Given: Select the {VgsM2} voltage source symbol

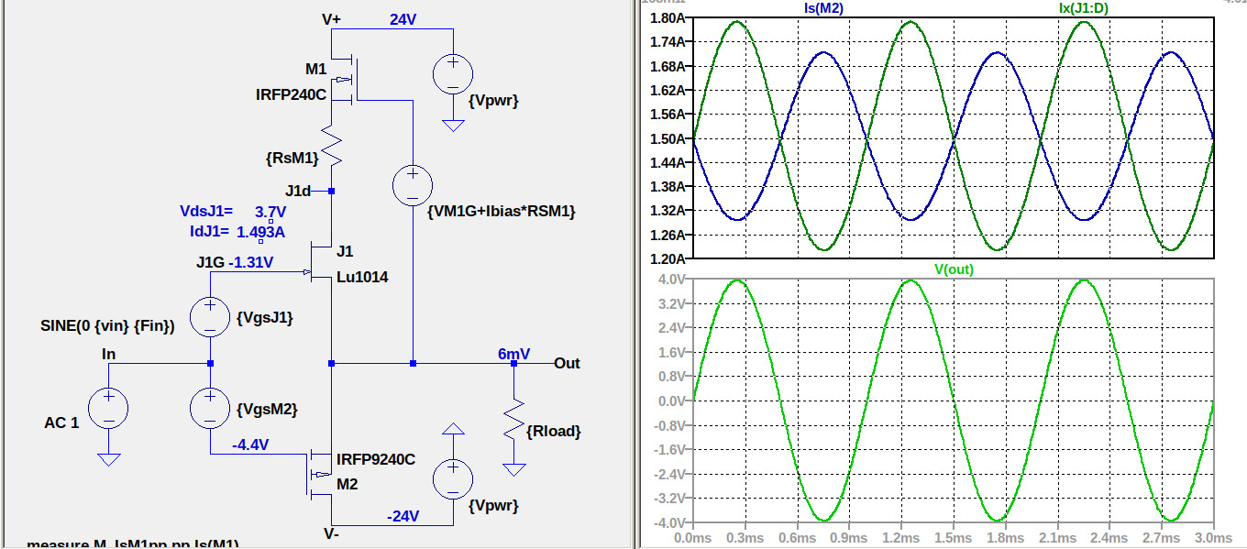Looking at the screenshot, I should click(210, 408).
